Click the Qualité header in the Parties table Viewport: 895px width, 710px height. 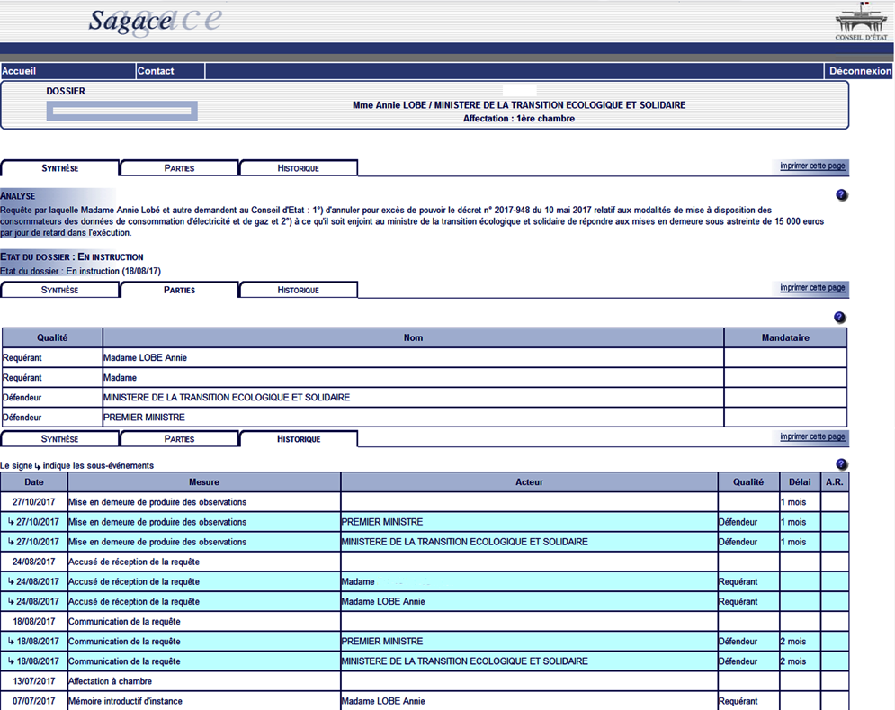pyautogui.click(x=52, y=337)
